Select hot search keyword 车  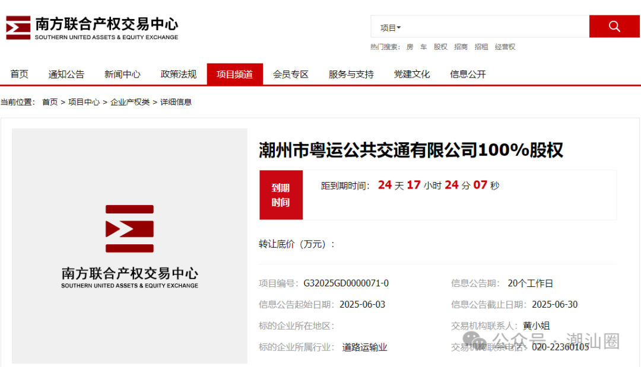tap(424, 47)
